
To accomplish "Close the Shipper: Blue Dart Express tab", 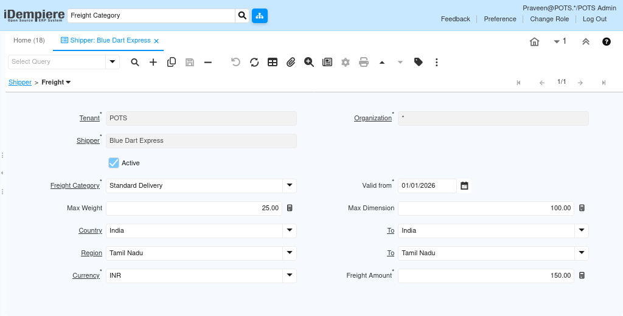I will click(x=156, y=41).
